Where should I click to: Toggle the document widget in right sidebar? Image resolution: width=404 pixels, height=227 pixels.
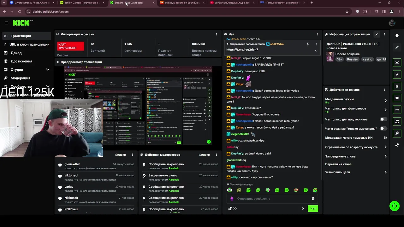pyautogui.click(x=397, y=86)
